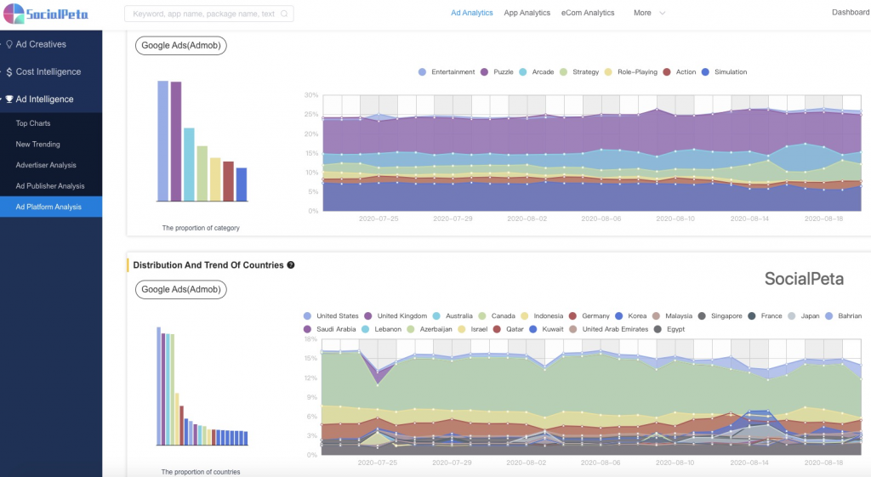This screenshot has width=871, height=477.
Task: Click the Google Ads(Admob) button under Countries heading
Action: click(181, 289)
